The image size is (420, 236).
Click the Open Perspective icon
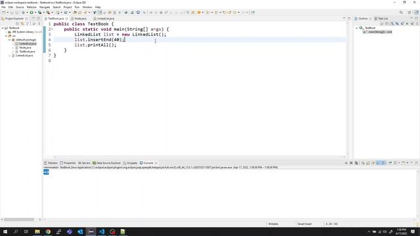tap(409, 12)
